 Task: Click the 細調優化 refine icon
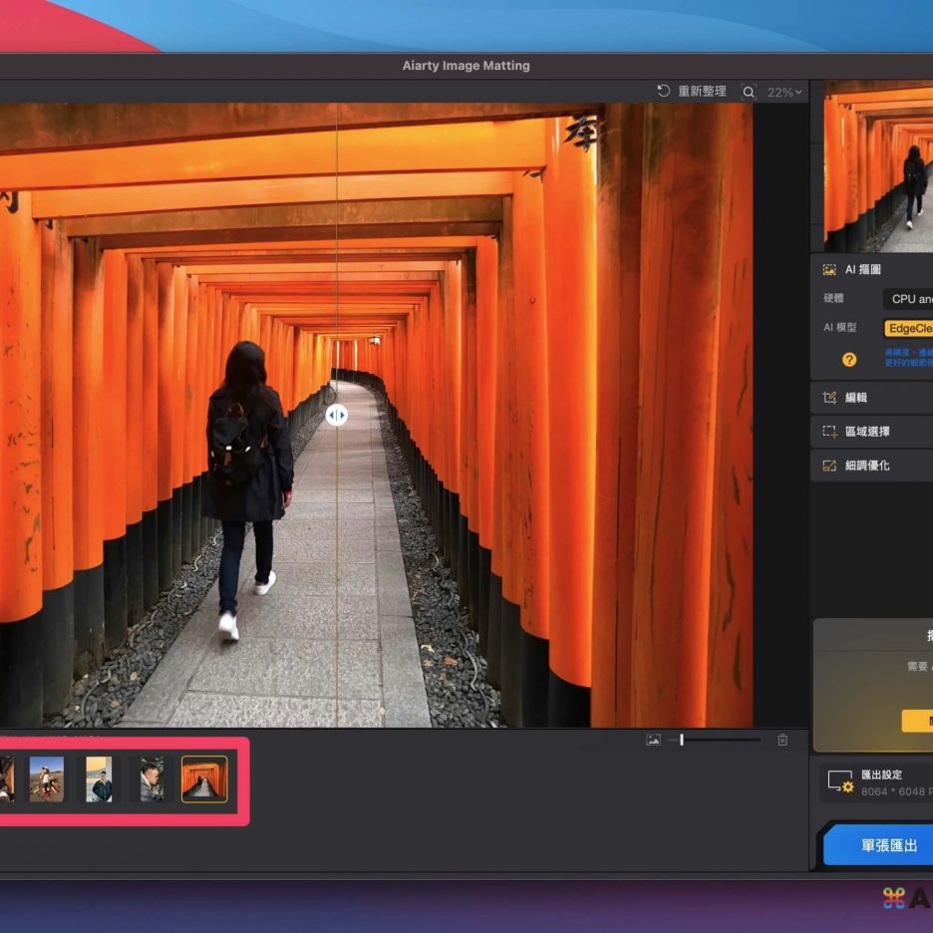(x=829, y=466)
